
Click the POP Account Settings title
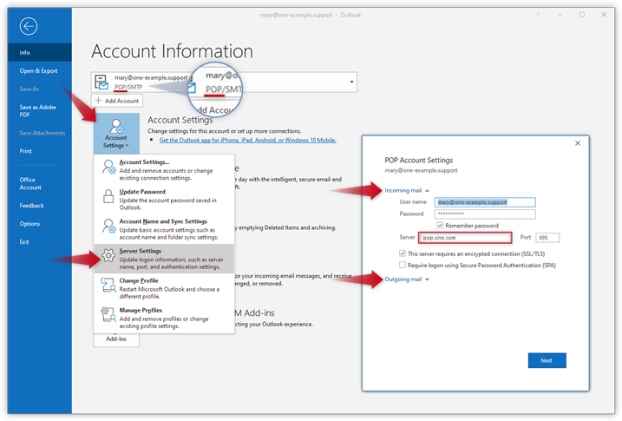[418, 160]
